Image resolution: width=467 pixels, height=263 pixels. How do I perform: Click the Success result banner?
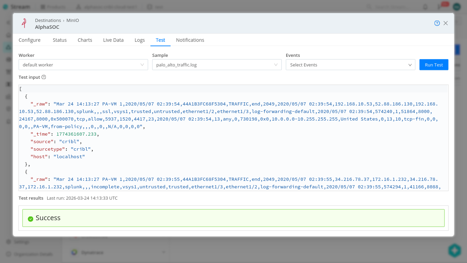(233, 218)
